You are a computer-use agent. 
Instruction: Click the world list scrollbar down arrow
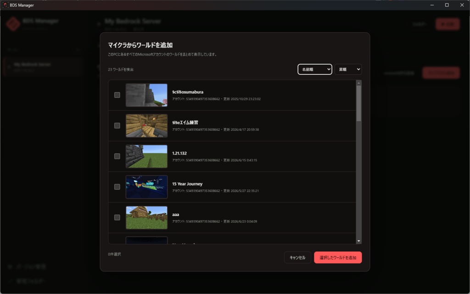(x=358, y=241)
